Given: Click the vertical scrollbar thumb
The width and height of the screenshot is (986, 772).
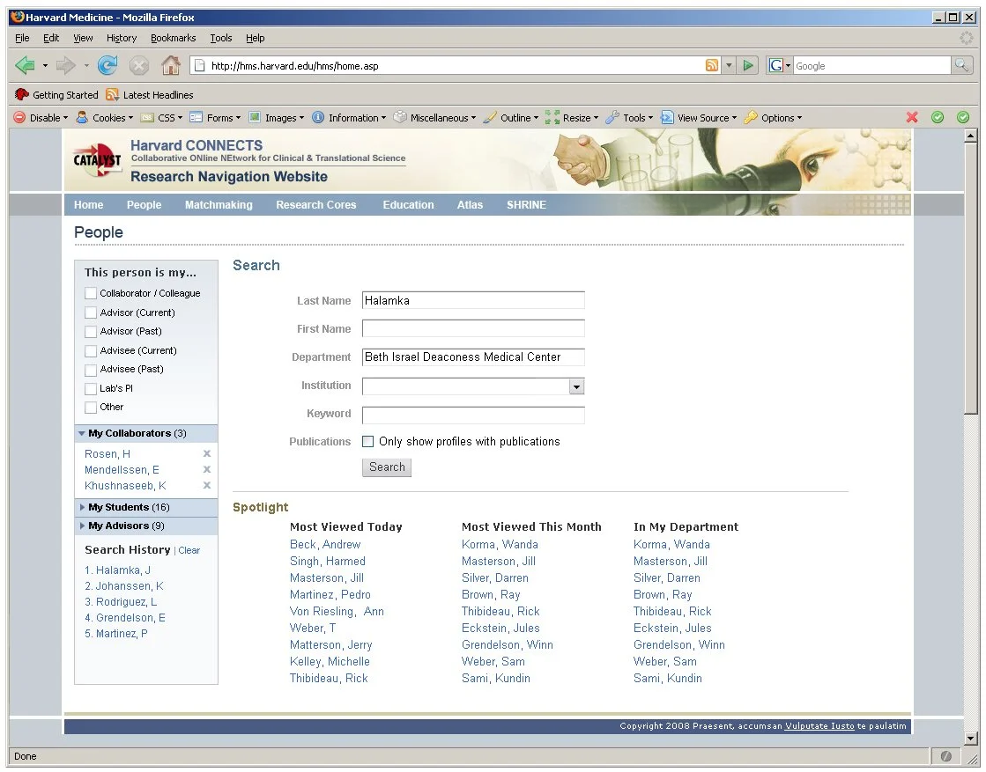Looking at the screenshot, I should point(970,277).
